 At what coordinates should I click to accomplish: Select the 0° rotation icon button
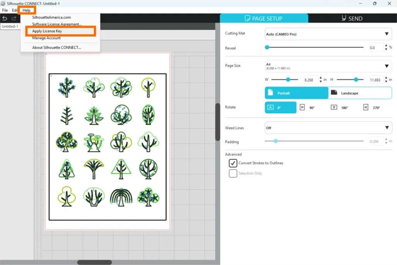coord(280,107)
